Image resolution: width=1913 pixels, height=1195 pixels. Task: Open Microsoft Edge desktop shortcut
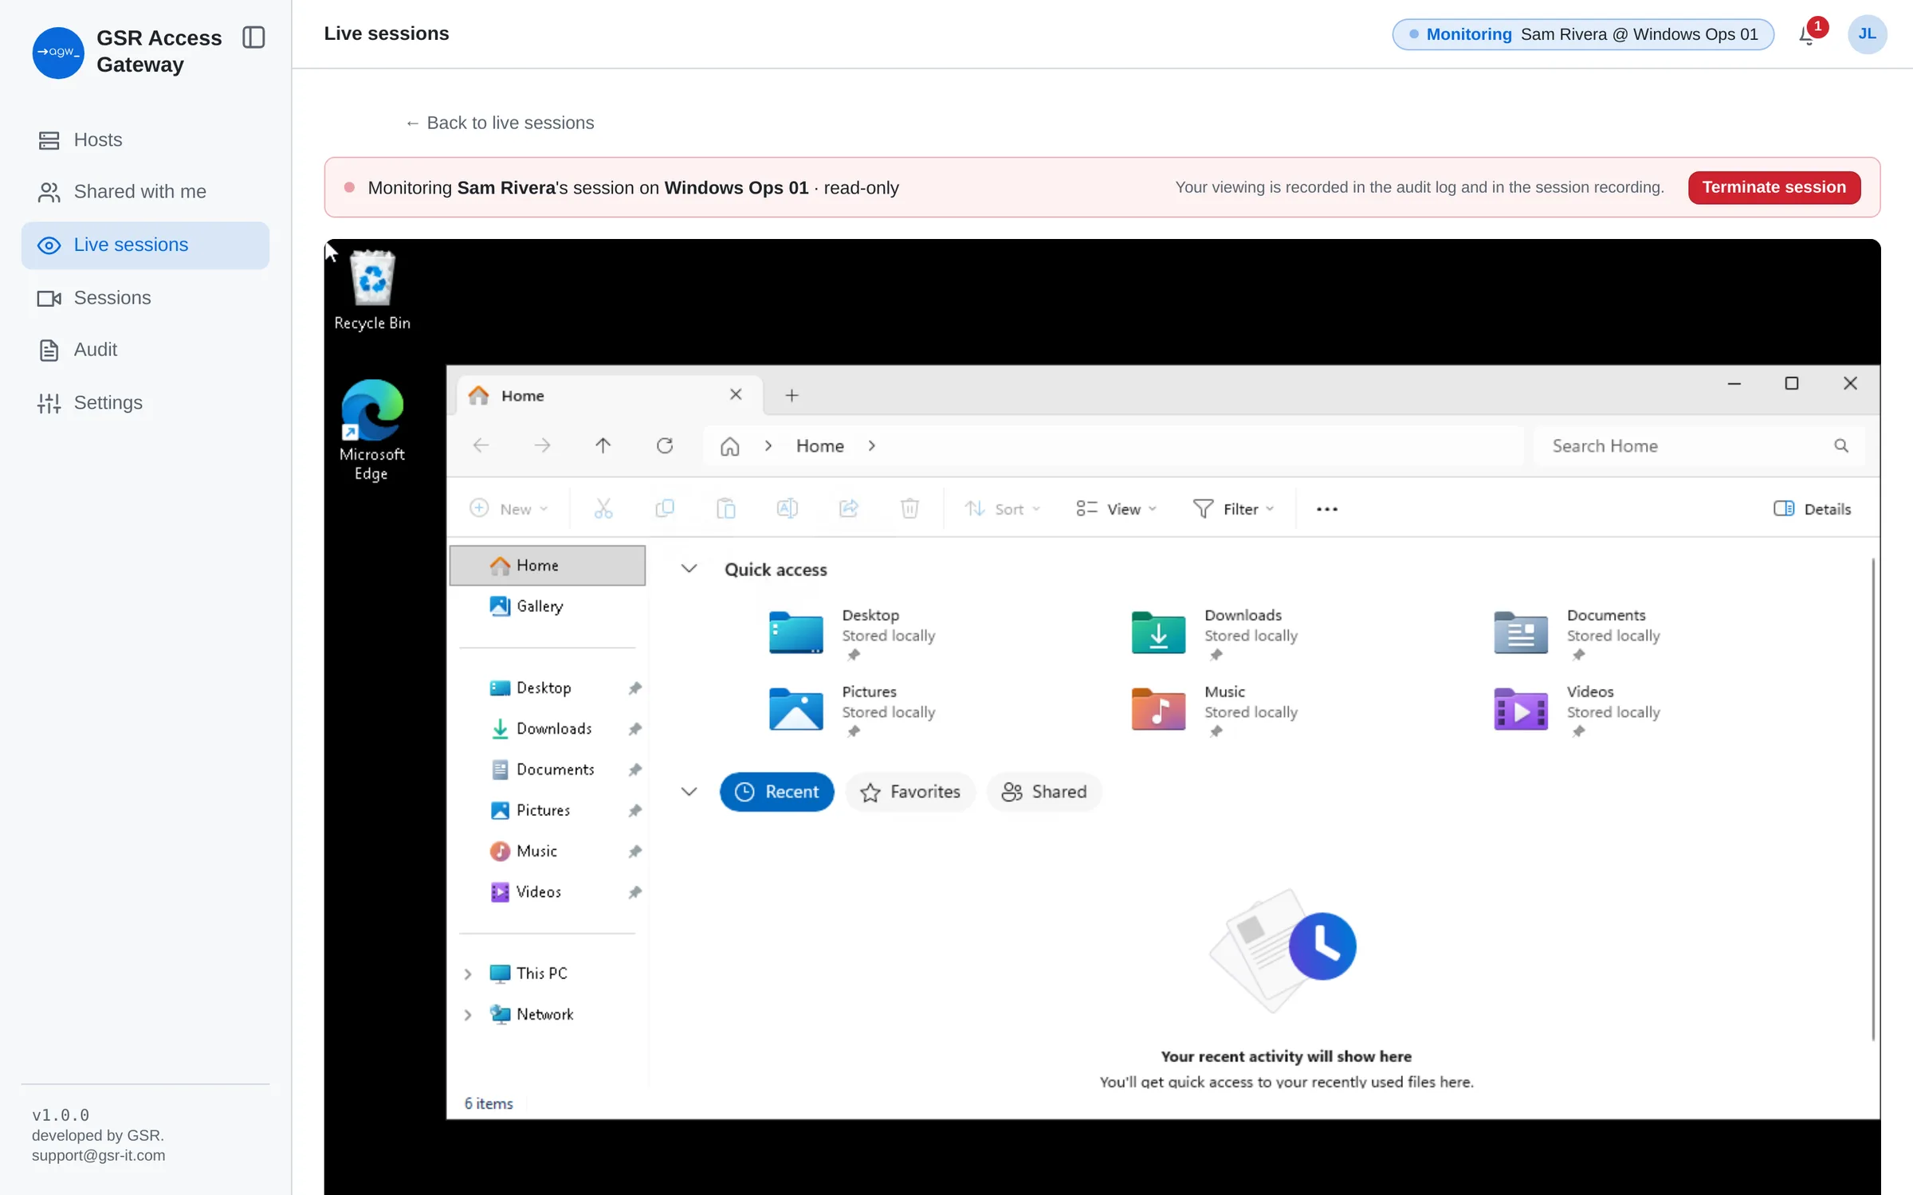click(371, 430)
